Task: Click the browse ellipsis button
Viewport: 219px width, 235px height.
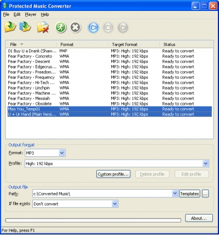Action: (205, 193)
